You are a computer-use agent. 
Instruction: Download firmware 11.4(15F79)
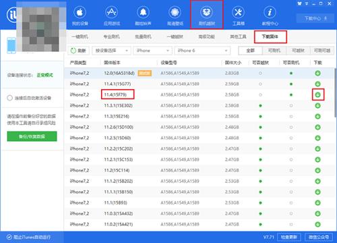click(317, 94)
